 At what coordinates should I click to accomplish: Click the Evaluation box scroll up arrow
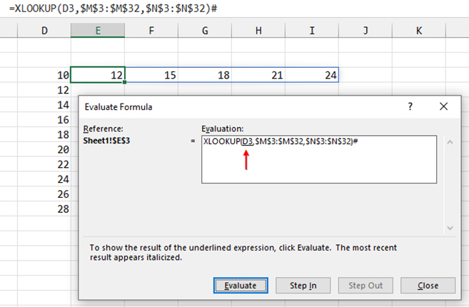click(449, 141)
